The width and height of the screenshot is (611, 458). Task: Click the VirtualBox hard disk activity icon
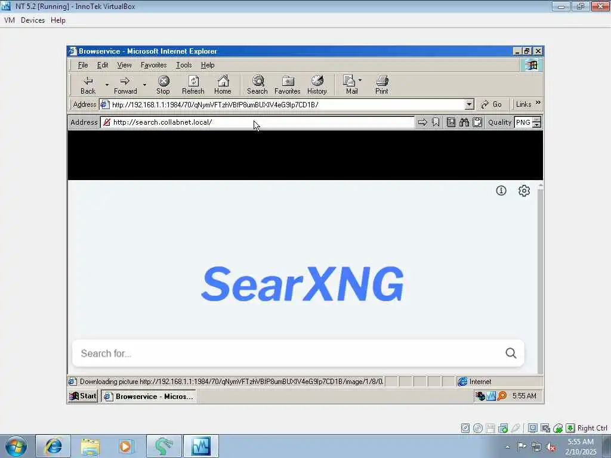point(465,428)
